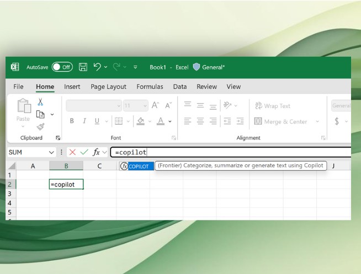Expand the Paste options arrow

tap(23, 126)
